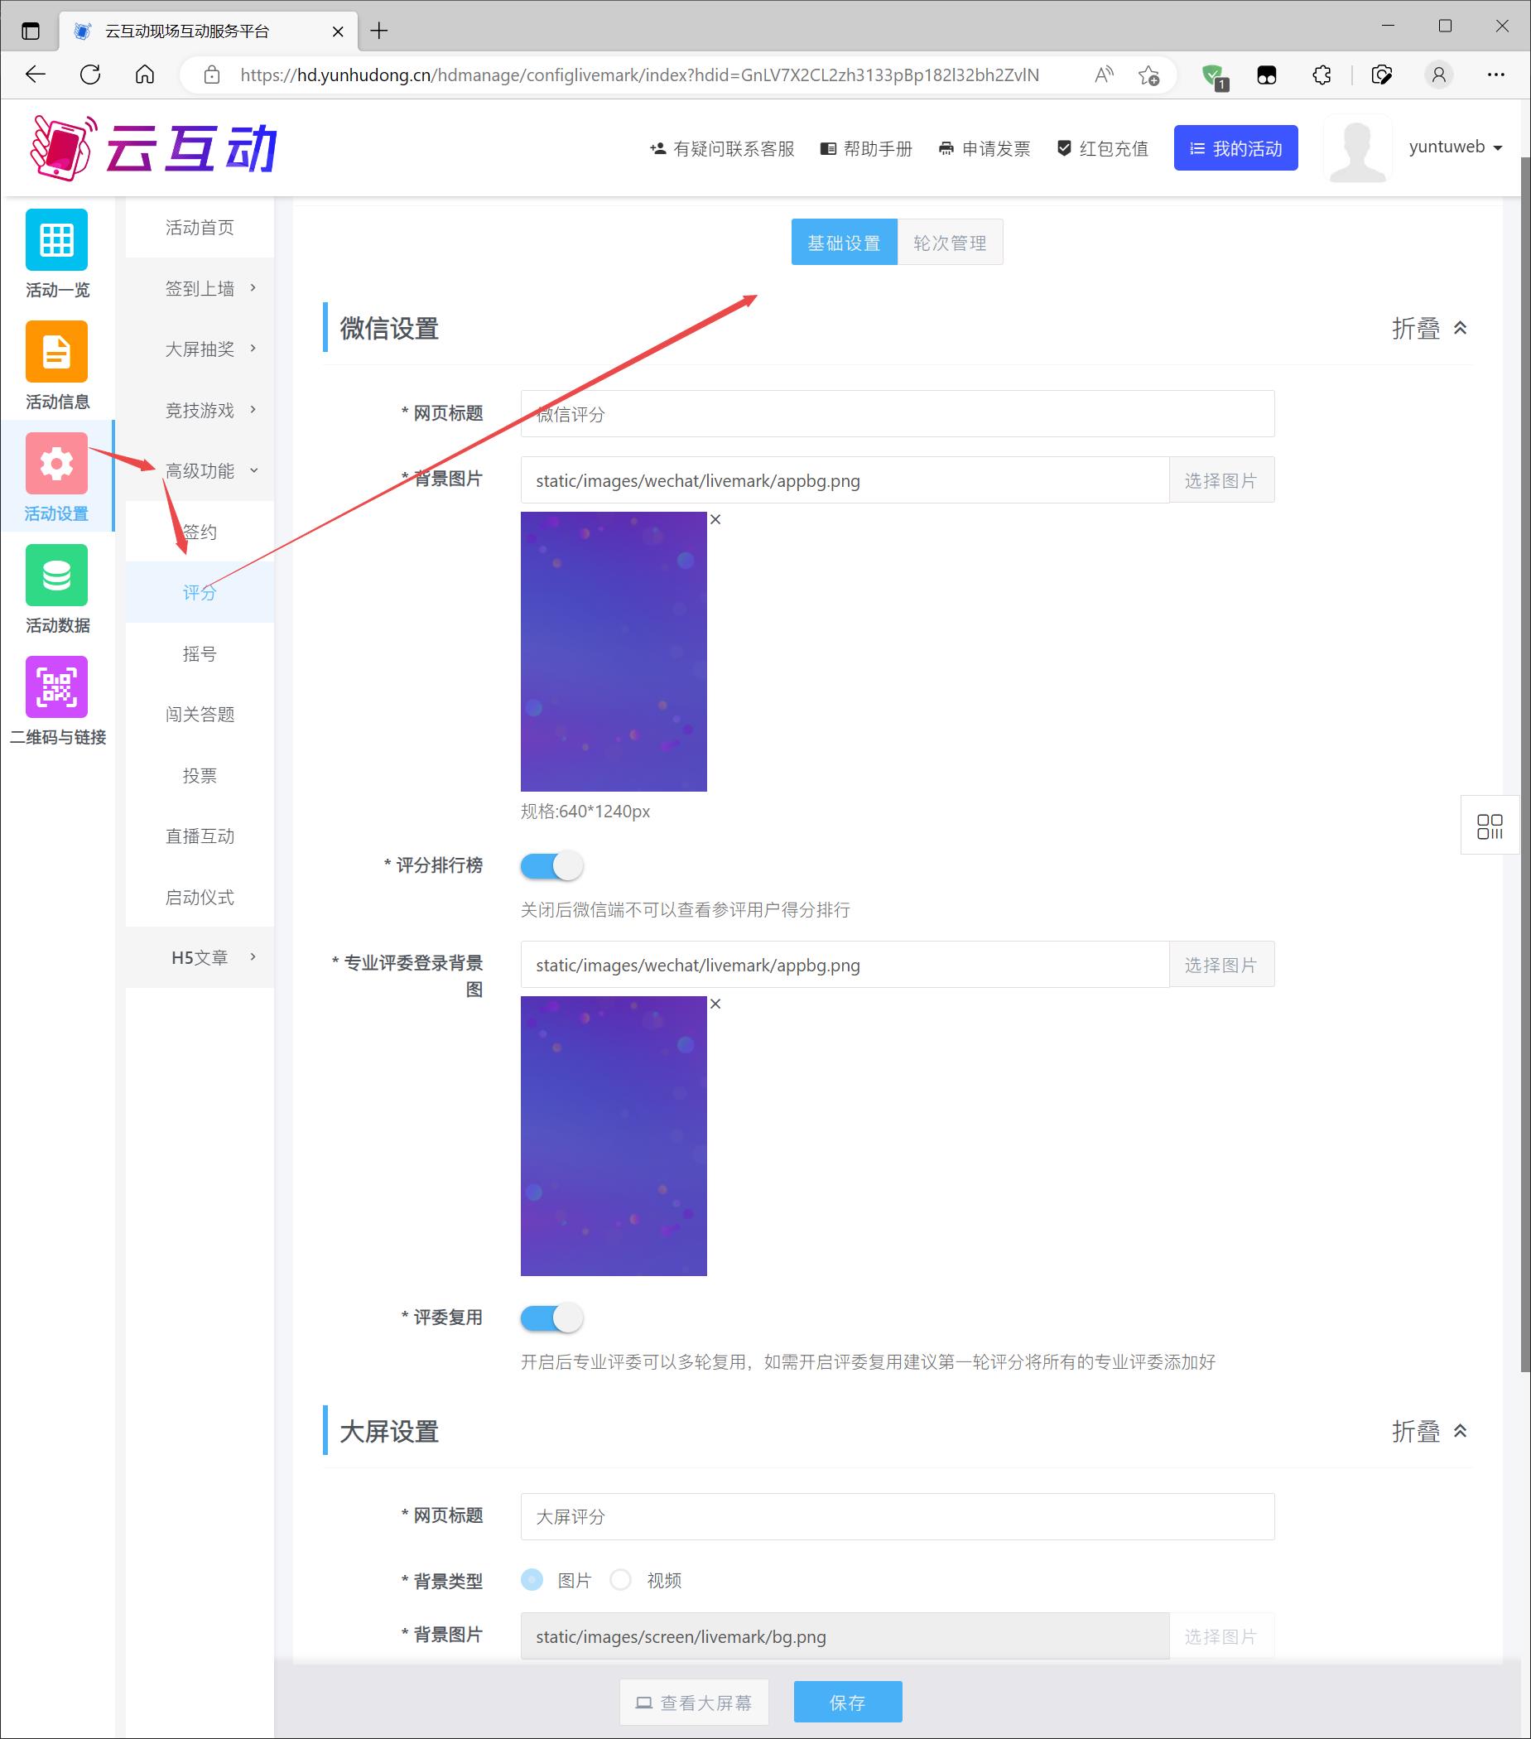Open the 活动一览 grid icon
Screen dimensions: 1531x1739
[x=56, y=240]
